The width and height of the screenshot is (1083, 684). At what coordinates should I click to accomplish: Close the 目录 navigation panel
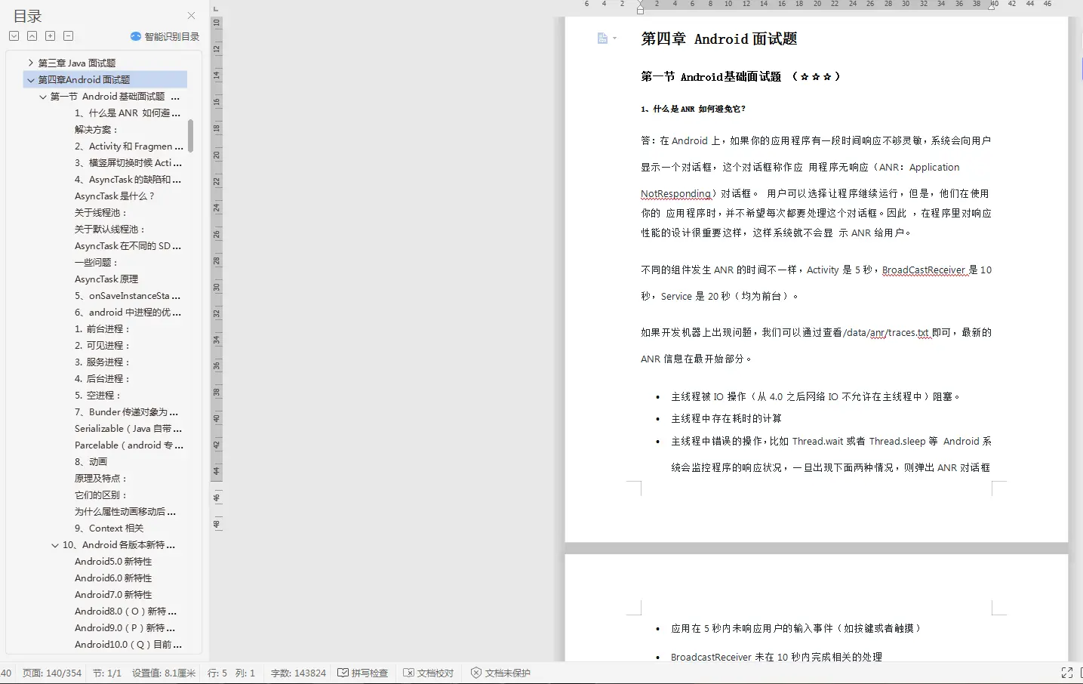click(191, 15)
